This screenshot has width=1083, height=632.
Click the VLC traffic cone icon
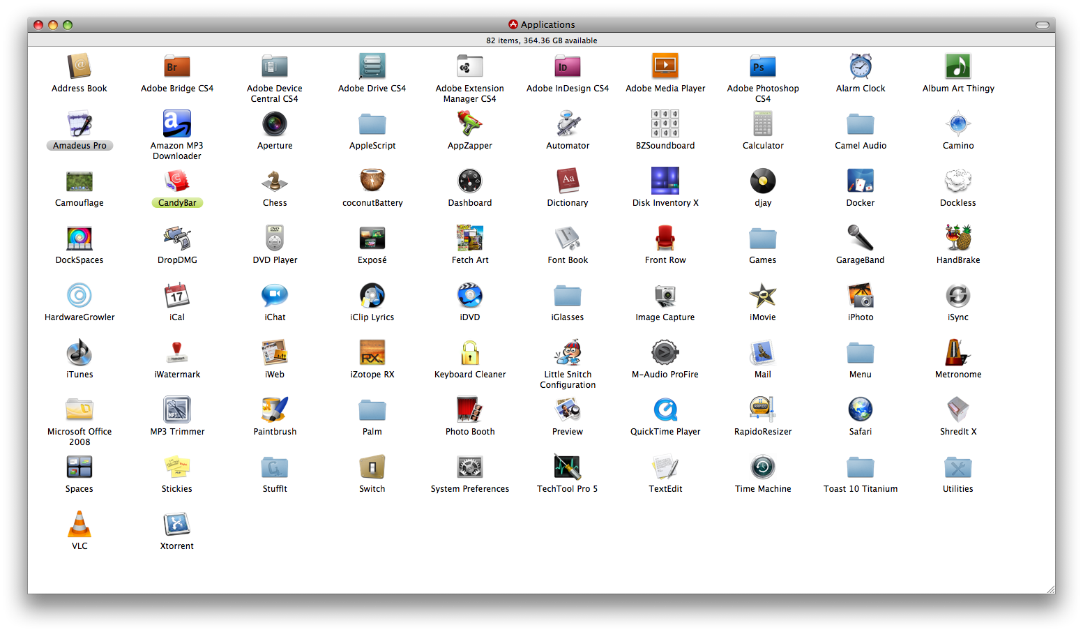79,524
